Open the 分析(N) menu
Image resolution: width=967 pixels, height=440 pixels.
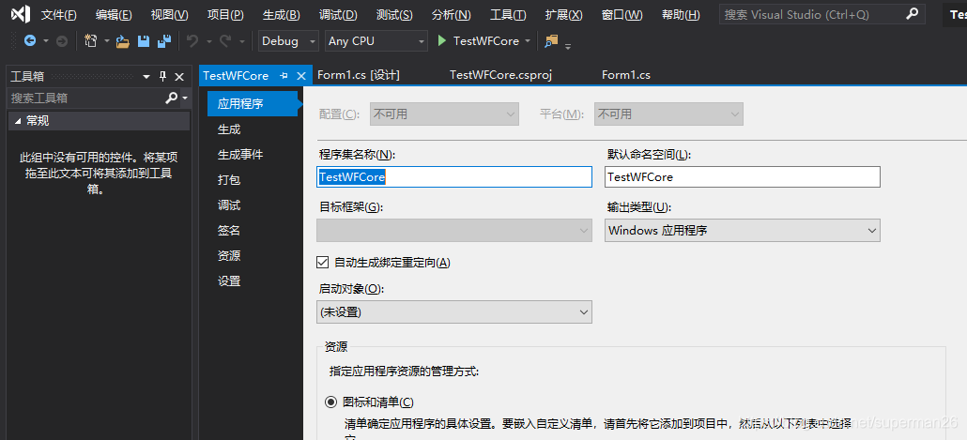click(x=451, y=15)
